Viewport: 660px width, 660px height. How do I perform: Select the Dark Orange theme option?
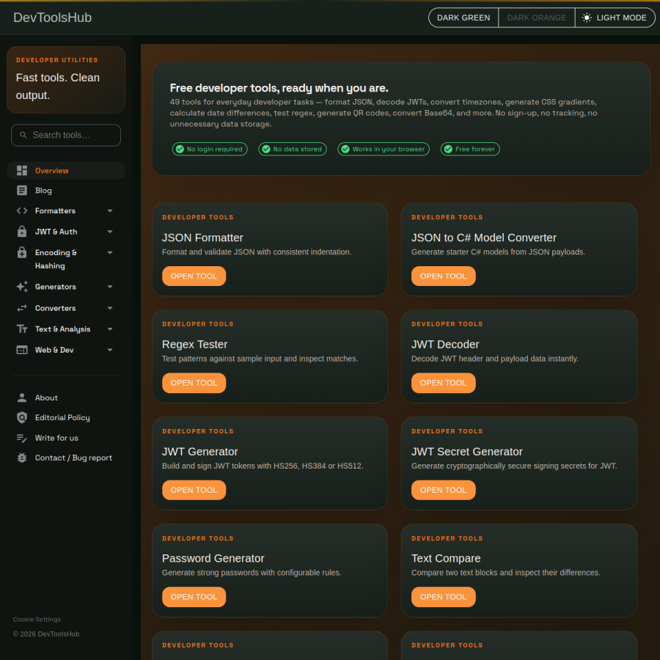pyautogui.click(x=536, y=18)
